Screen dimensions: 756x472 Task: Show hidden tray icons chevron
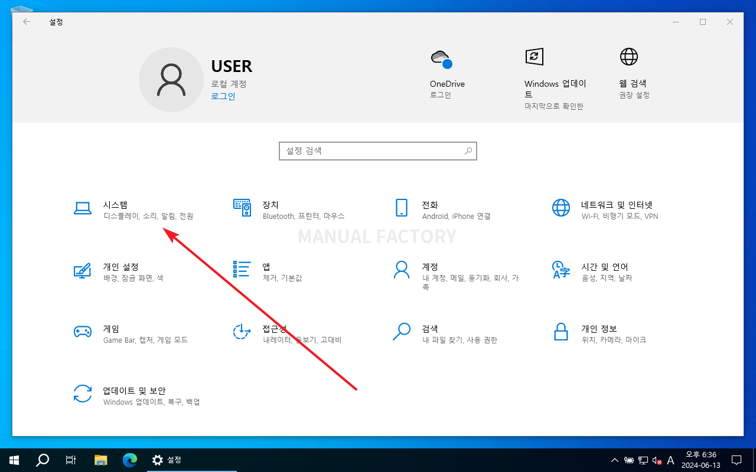pos(615,460)
